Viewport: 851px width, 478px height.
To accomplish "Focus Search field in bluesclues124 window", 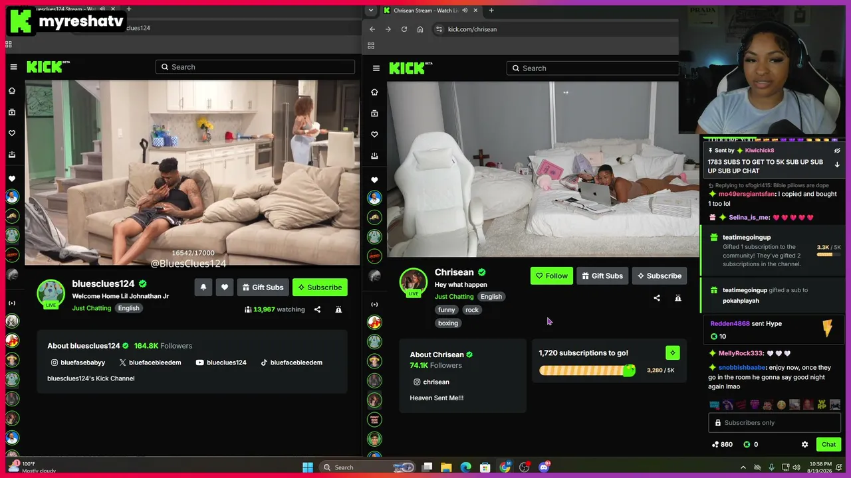I will click(255, 67).
